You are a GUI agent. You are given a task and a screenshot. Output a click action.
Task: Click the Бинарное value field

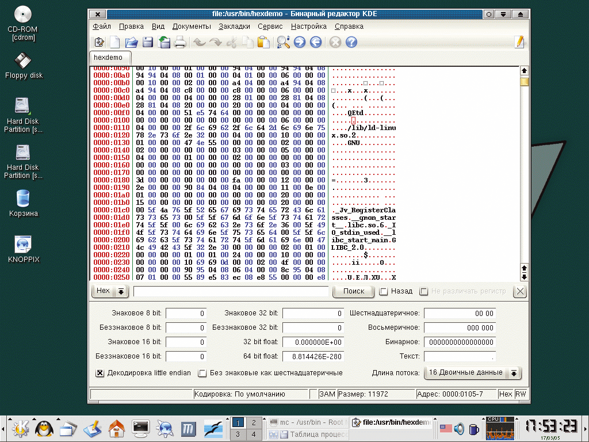460,342
